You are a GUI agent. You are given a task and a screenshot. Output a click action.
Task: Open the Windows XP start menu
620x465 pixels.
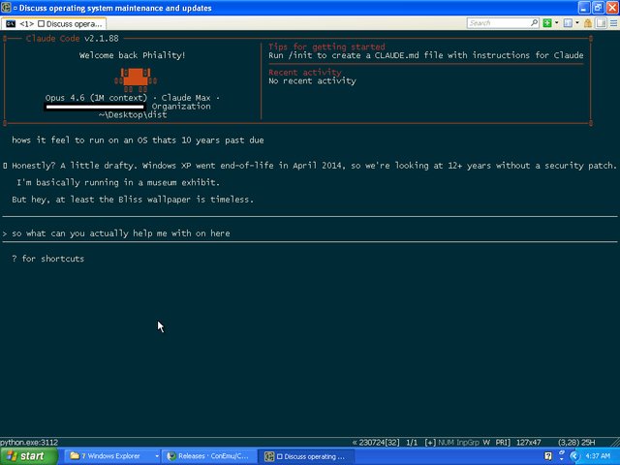click(x=28, y=456)
